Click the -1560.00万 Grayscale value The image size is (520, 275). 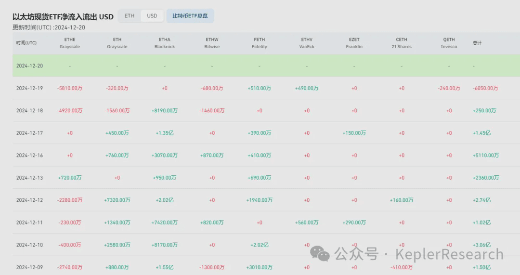(117, 110)
